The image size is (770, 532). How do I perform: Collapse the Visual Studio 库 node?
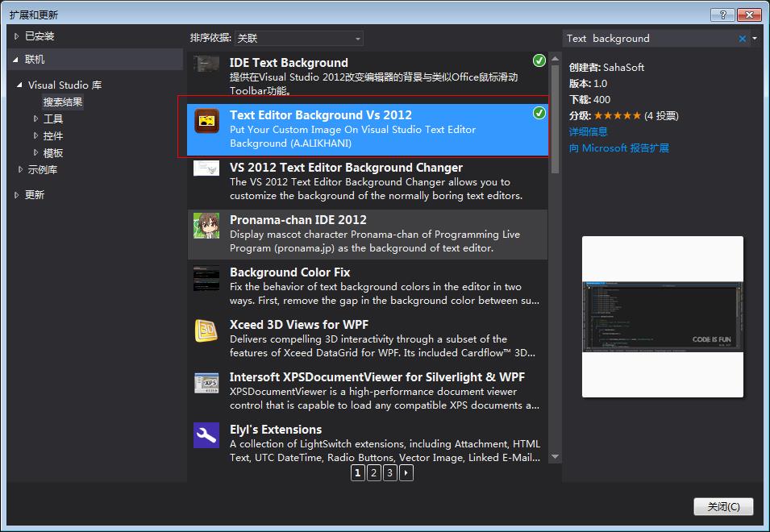19,85
